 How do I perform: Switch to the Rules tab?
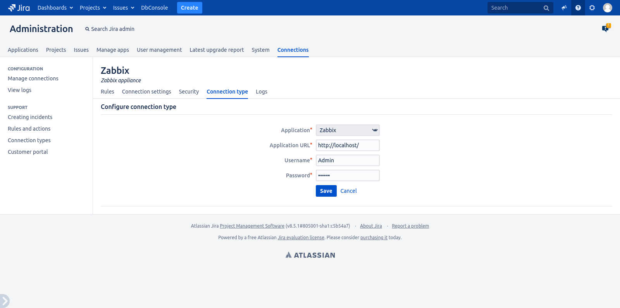pyautogui.click(x=107, y=92)
